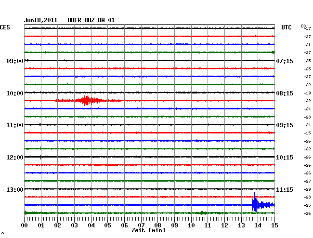Click the DC column header label

pyautogui.click(x=303, y=26)
